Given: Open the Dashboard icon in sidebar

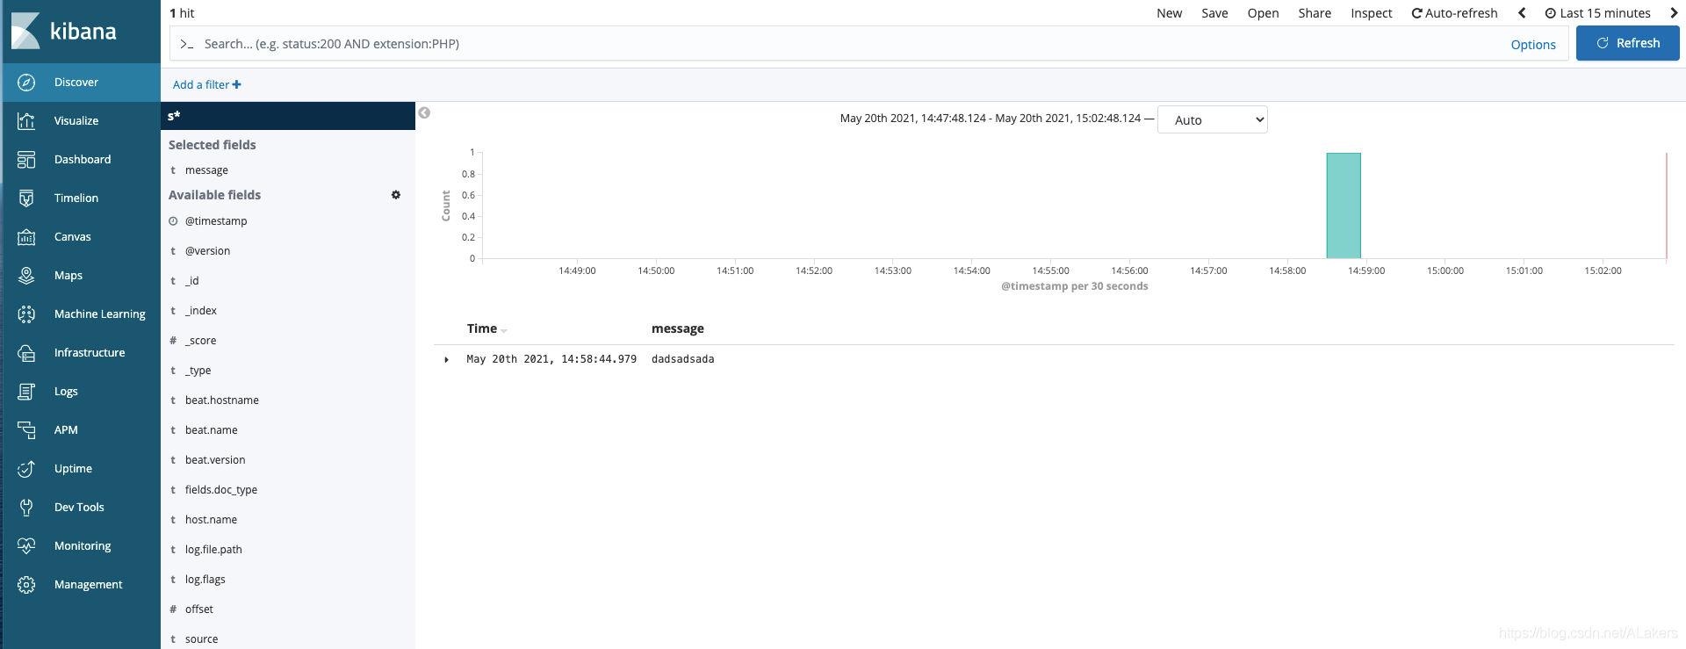Looking at the screenshot, I should (x=26, y=160).
